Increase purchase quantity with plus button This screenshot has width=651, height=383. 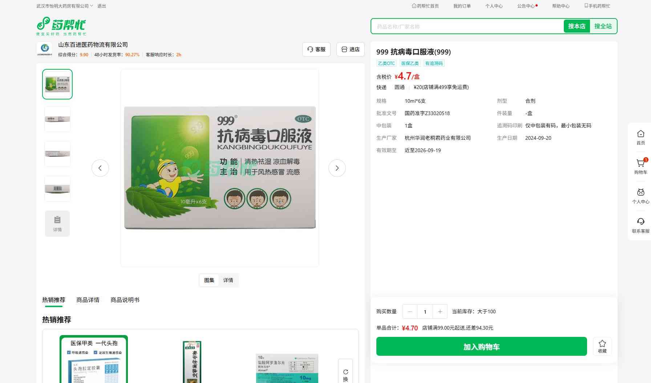[440, 311]
